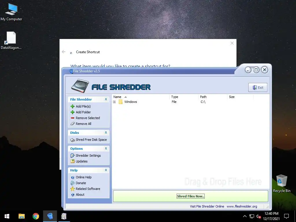This screenshot has width=296, height=222.
Task: Click the Donate PayPal icon
Action: pos(73,183)
